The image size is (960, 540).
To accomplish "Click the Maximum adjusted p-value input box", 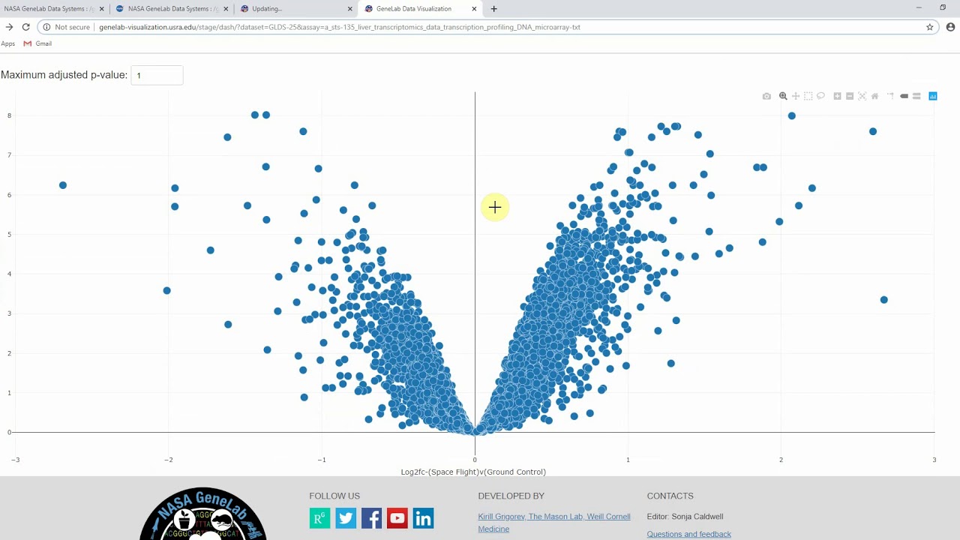I will pyautogui.click(x=157, y=75).
